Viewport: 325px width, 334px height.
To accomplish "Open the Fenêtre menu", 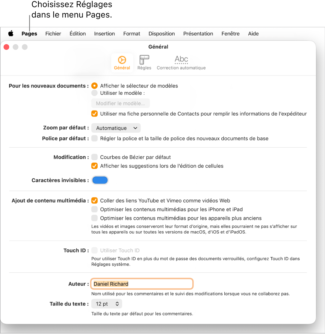I will (x=230, y=34).
